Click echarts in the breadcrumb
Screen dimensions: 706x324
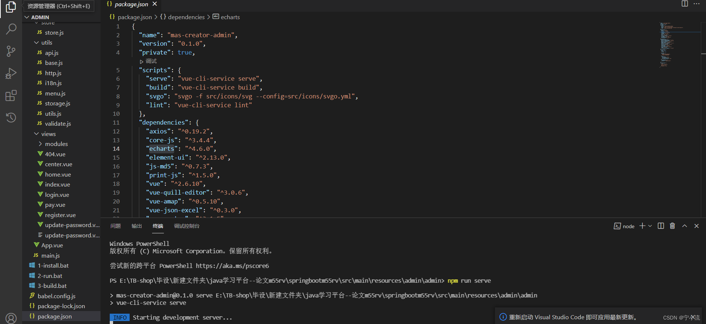[x=230, y=17]
